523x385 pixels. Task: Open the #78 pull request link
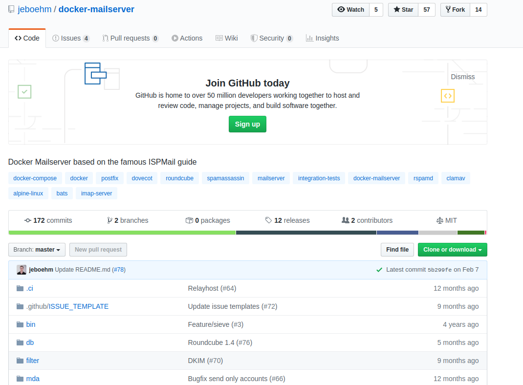pos(119,270)
